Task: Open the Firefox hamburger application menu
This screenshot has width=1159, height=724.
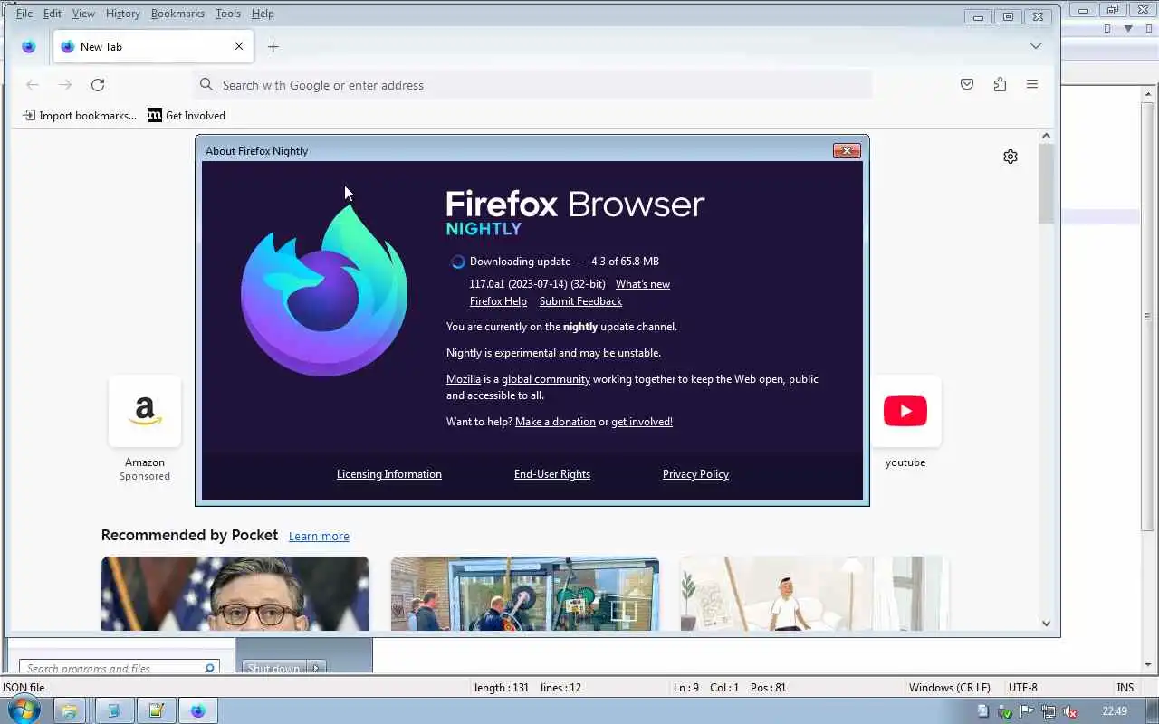Action: 1032,84
